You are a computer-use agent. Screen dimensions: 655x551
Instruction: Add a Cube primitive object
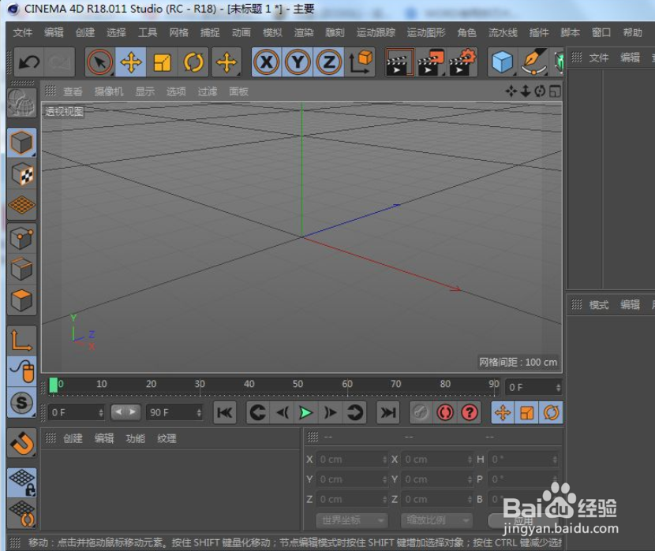[x=502, y=62]
